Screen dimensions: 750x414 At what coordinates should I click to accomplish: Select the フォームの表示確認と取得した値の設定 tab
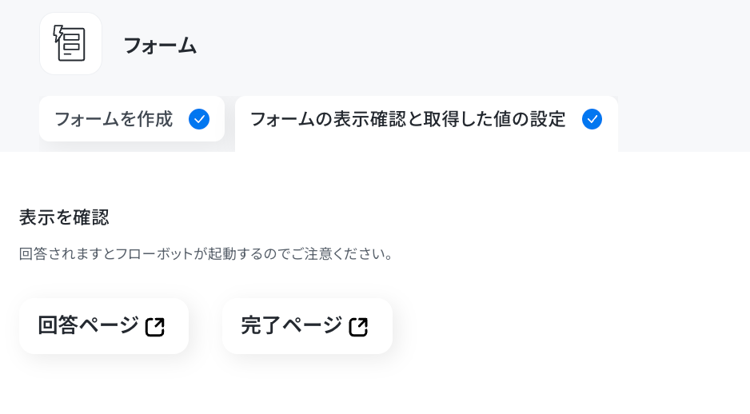click(426, 123)
